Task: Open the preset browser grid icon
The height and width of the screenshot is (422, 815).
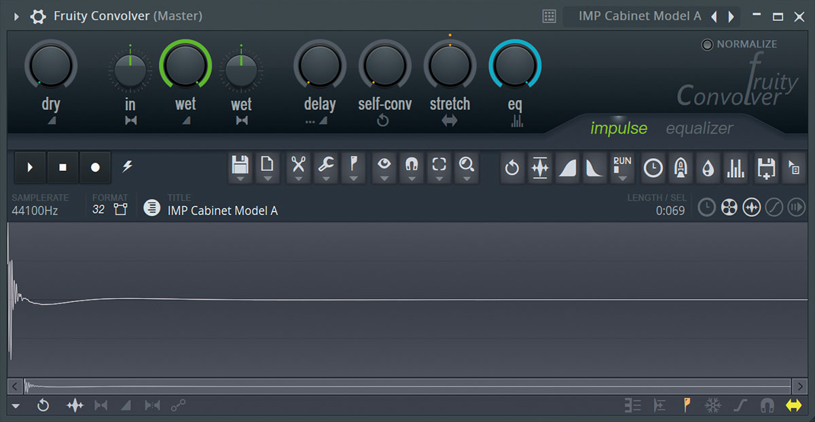Action: pyautogui.click(x=550, y=16)
